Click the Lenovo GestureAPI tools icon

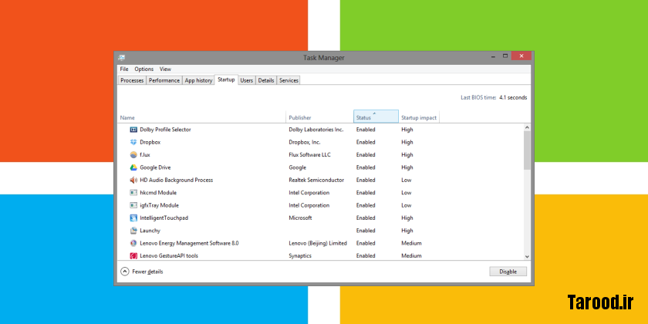pyautogui.click(x=133, y=256)
